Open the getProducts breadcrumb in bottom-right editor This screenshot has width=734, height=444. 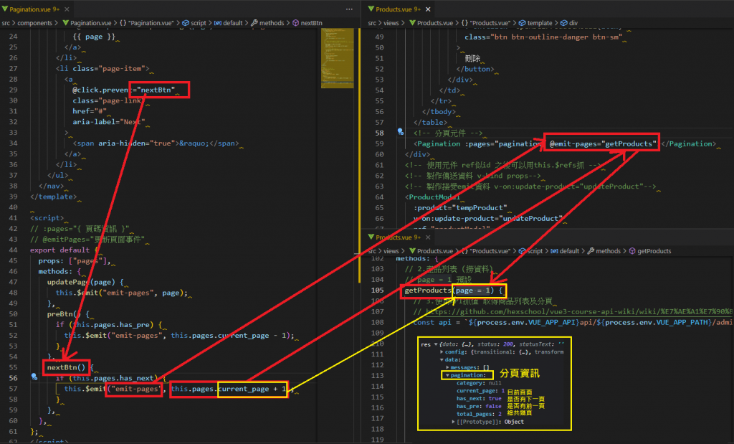tap(650, 251)
